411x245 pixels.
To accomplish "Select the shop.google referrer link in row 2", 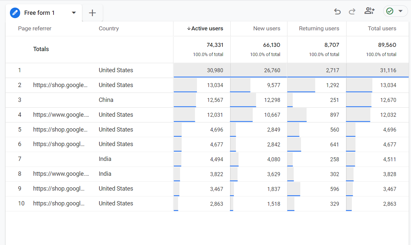I will pyautogui.click(x=61, y=85).
